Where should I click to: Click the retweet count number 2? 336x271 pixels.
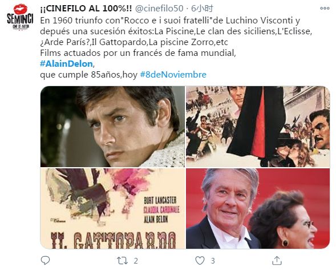click(136, 261)
